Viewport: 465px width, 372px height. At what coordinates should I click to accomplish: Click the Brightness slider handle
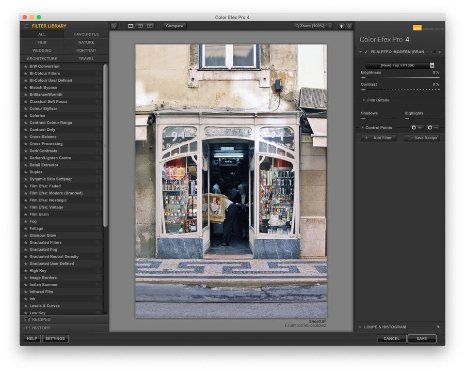pyautogui.click(x=364, y=77)
